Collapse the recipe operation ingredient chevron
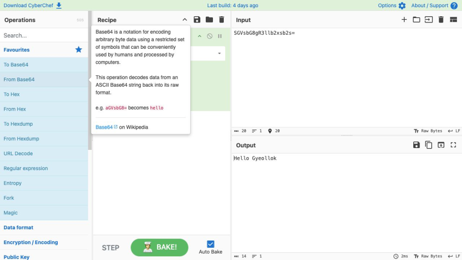462x260 pixels. coord(199,36)
